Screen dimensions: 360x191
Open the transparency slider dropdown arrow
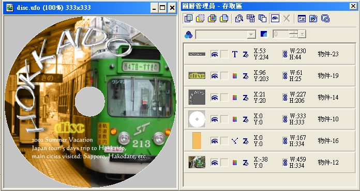coord(302,35)
